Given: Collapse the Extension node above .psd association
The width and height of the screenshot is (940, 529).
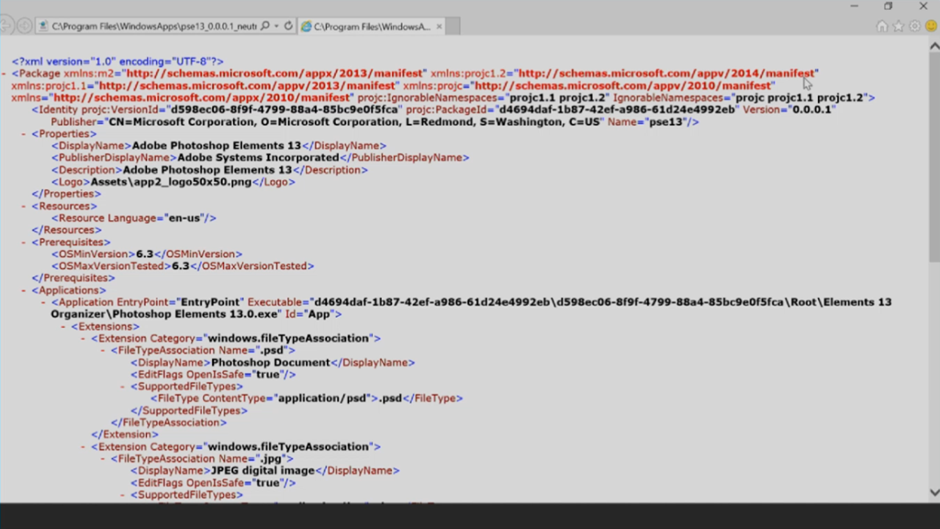Looking at the screenshot, I should point(83,338).
